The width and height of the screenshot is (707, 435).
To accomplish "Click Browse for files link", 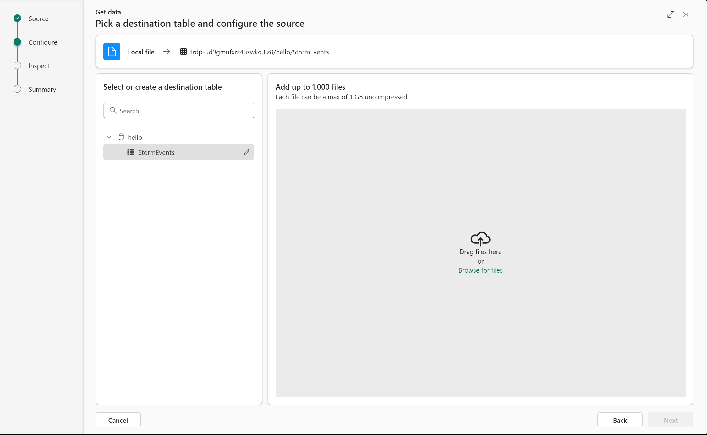I will pyautogui.click(x=480, y=270).
